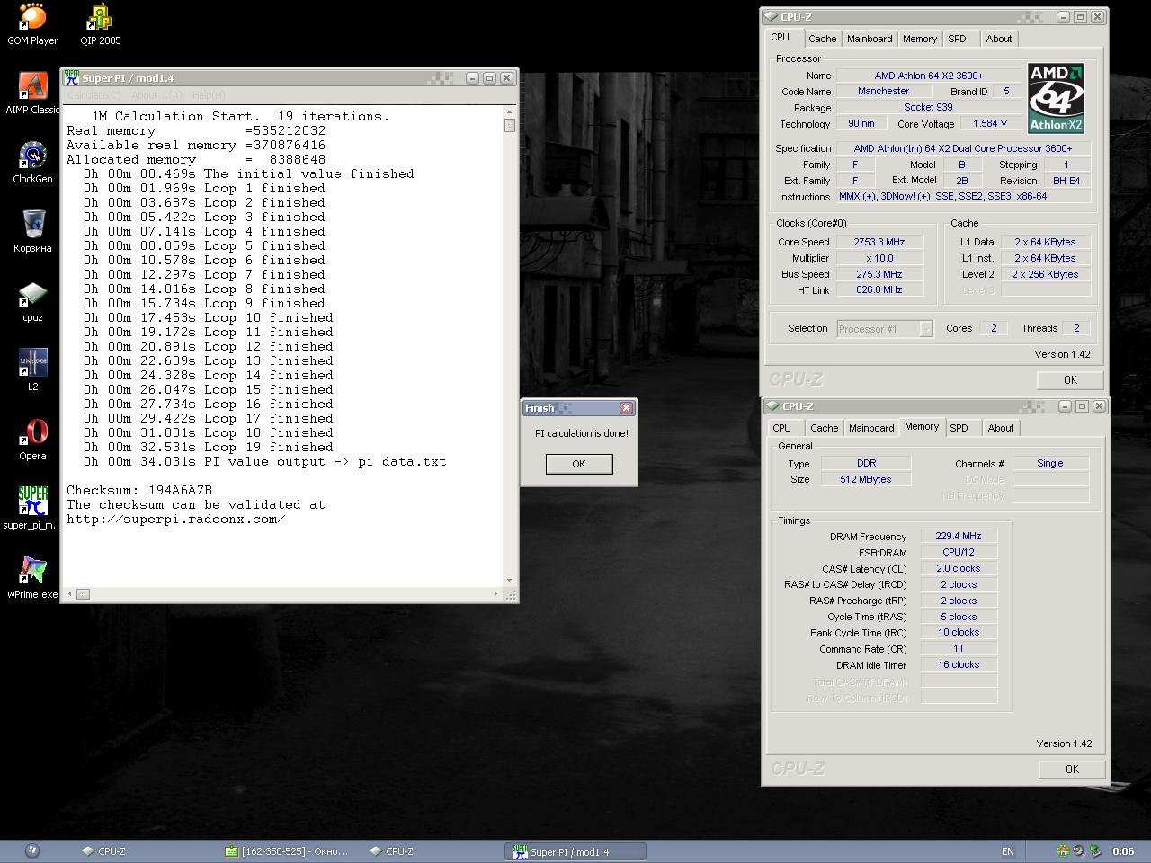This screenshot has width=1151, height=863.
Task: Open AIMP Classic desktop icon
Action: 32,93
